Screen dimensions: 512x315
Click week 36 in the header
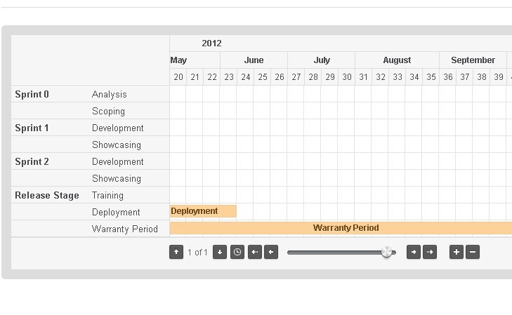448,77
